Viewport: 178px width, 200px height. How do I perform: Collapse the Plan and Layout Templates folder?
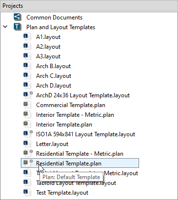pos(5,27)
